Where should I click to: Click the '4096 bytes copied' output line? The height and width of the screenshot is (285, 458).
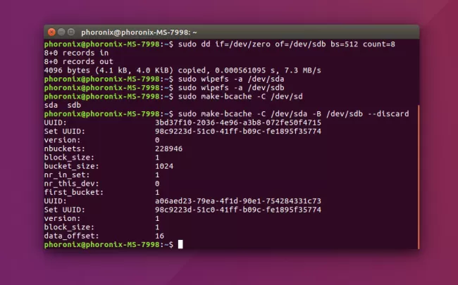point(182,70)
